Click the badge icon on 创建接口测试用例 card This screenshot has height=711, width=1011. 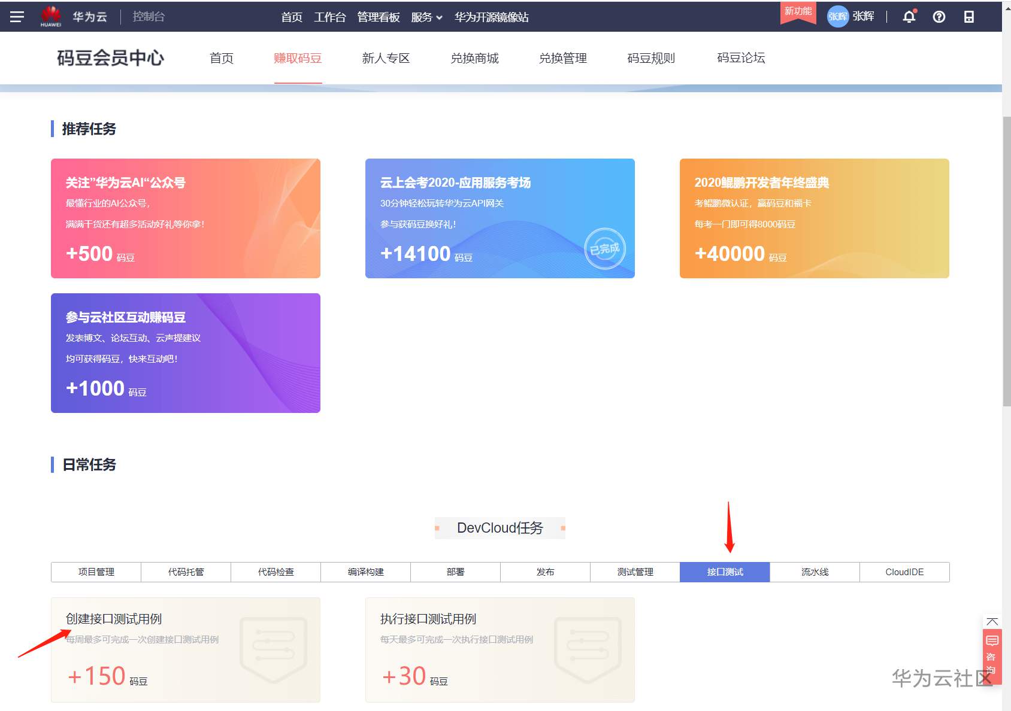point(273,651)
